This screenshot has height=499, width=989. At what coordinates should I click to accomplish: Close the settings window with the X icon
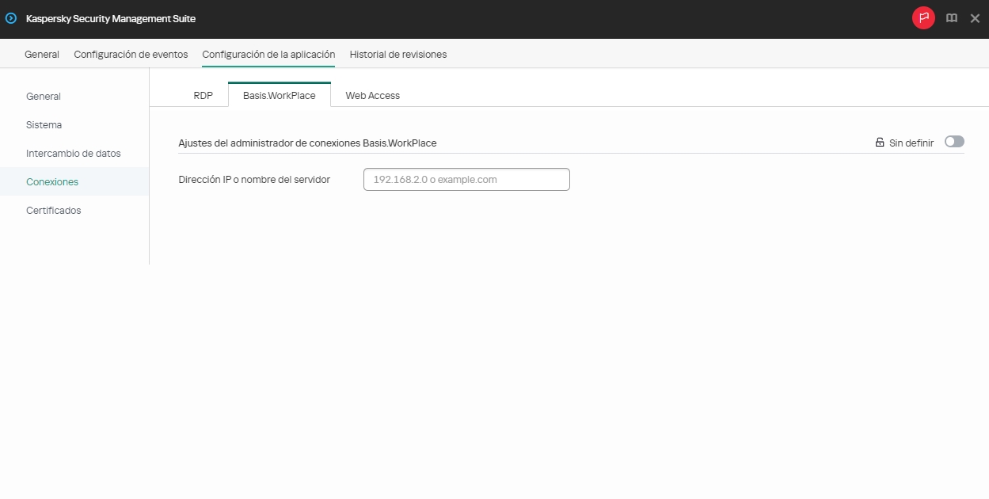tap(975, 17)
